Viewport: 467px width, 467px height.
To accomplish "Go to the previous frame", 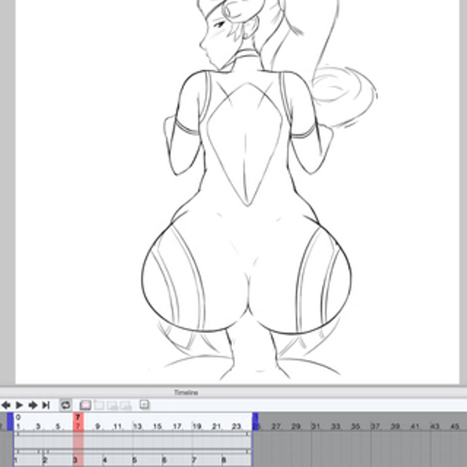I will [6, 405].
